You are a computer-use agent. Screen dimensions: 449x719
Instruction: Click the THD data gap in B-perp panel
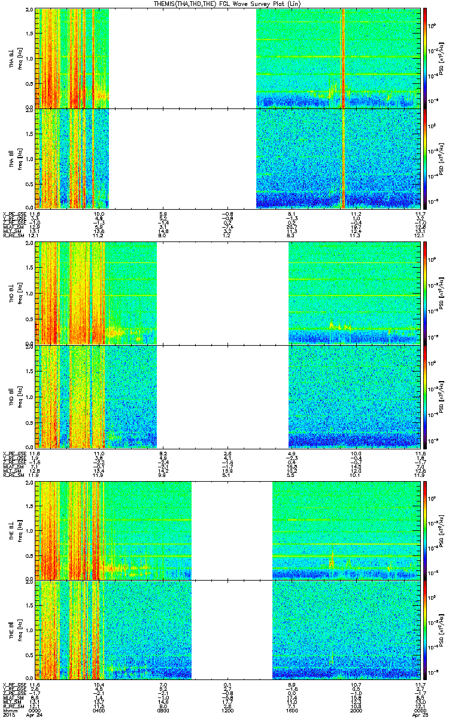pos(223,292)
